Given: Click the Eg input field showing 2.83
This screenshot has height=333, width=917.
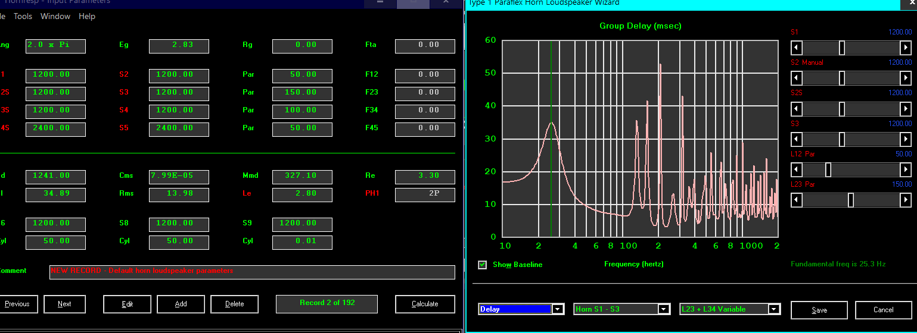Looking at the screenshot, I should (179, 46).
